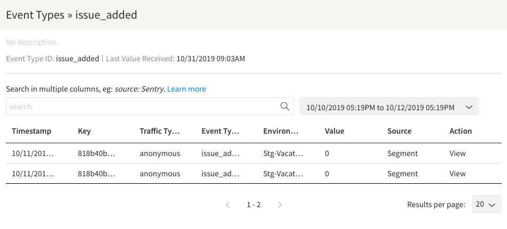Expand the Results per page dropdown
This screenshot has height=229, width=507.
487,205
